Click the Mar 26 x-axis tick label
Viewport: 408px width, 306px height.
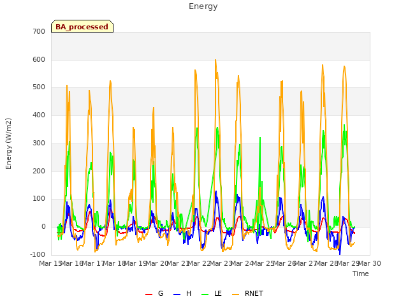pos(284,263)
